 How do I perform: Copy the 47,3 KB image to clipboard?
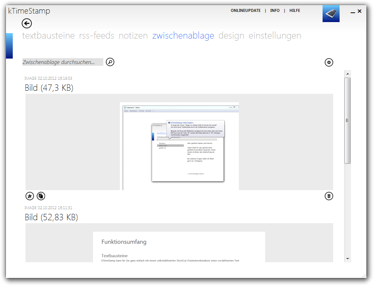[x=41, y=196]
